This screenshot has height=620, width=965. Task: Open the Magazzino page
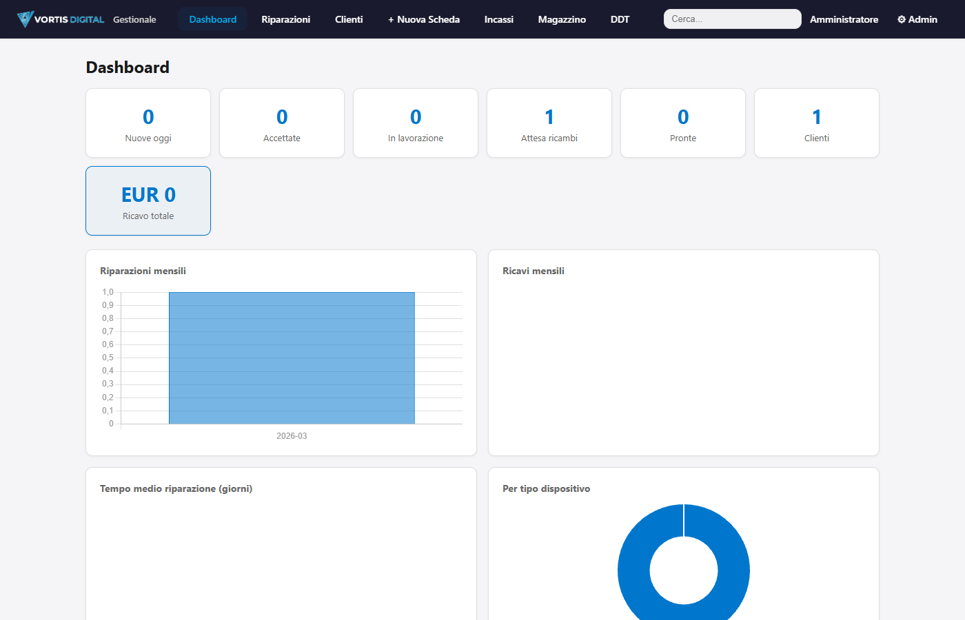click(x=562, y=19)
